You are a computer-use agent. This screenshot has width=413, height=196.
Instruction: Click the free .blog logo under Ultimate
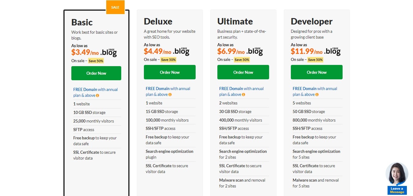(254, 51)
